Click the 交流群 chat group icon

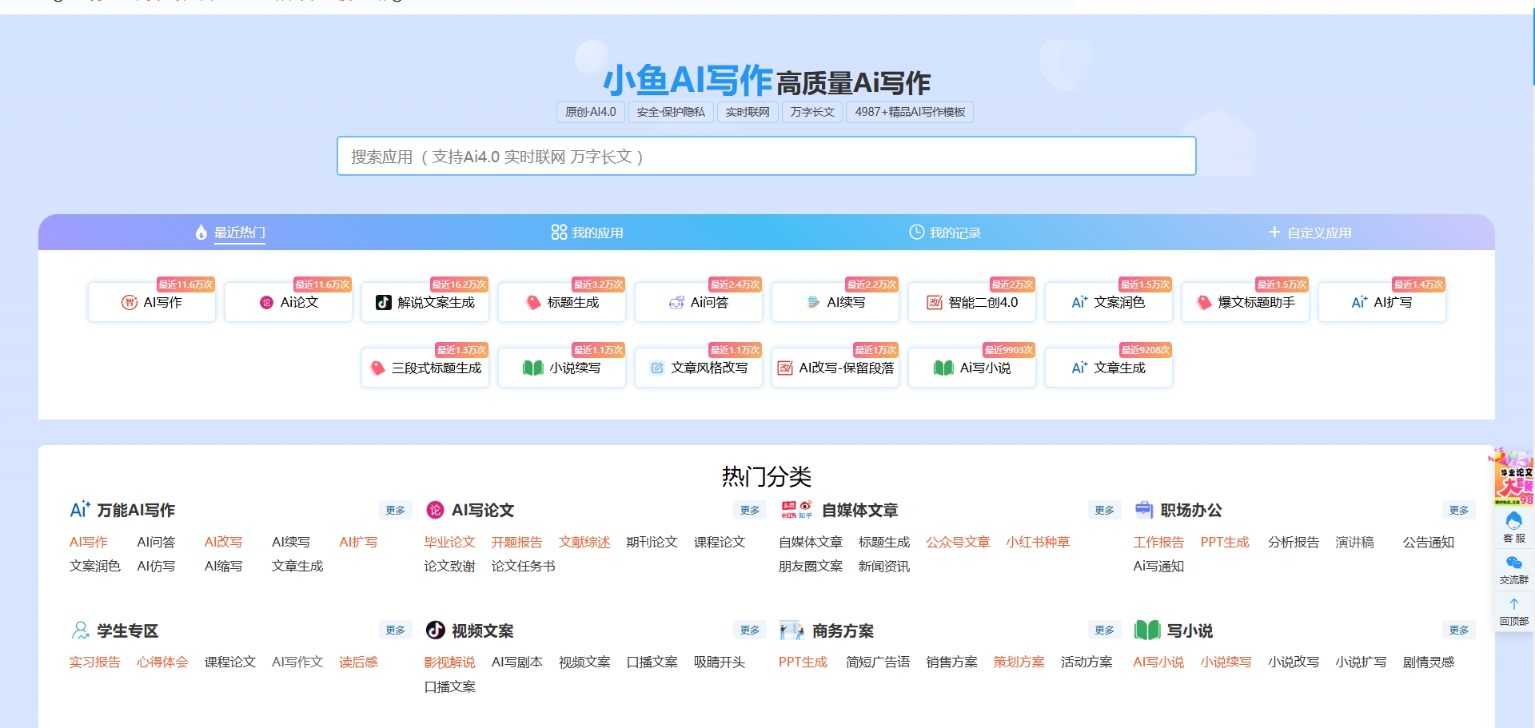(x=1513, y=569)
